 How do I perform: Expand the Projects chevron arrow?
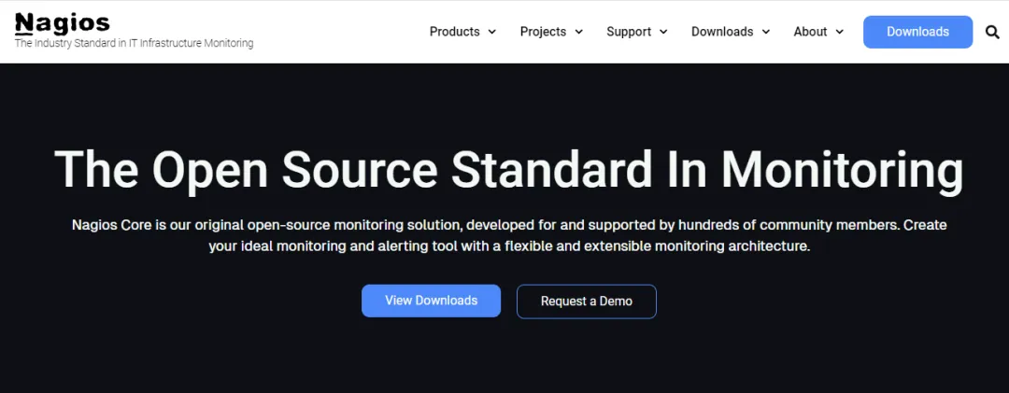coord(578,32)
